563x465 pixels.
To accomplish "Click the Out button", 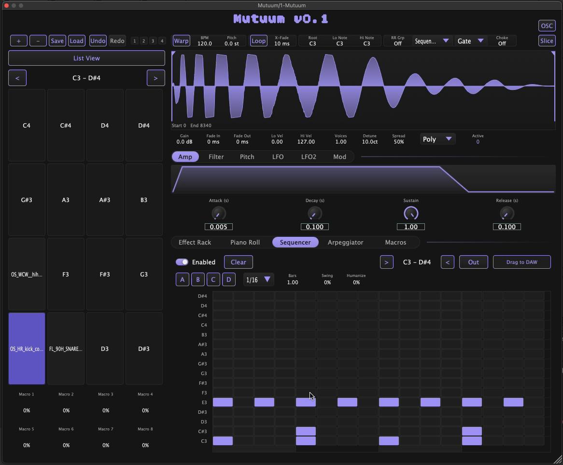I will [x=474, y=262].
